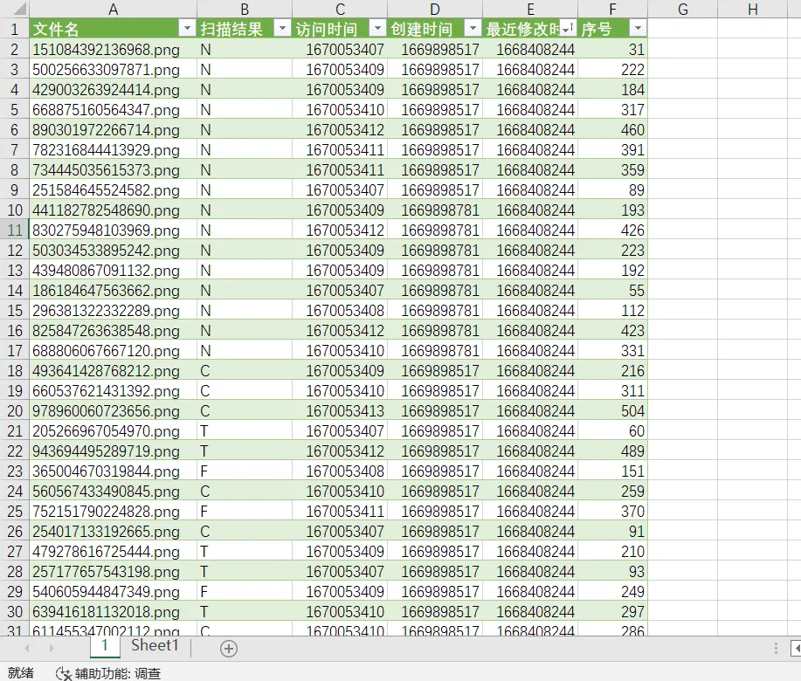This screenshot has width=801, height=681.
Task: Expand the 序号 column filter dropdown
Action: [638, 29]
